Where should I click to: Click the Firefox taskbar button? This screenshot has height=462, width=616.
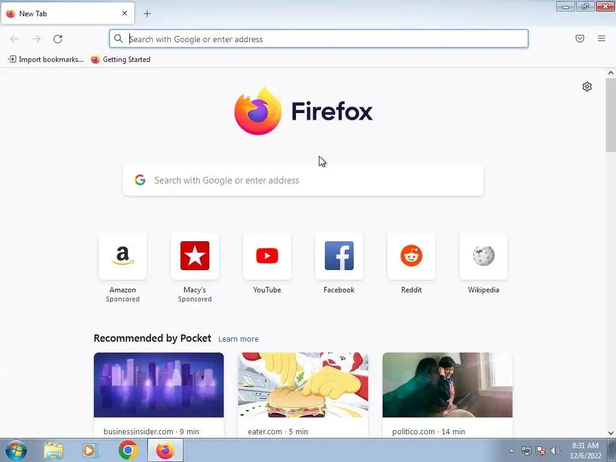pos(165,450)
